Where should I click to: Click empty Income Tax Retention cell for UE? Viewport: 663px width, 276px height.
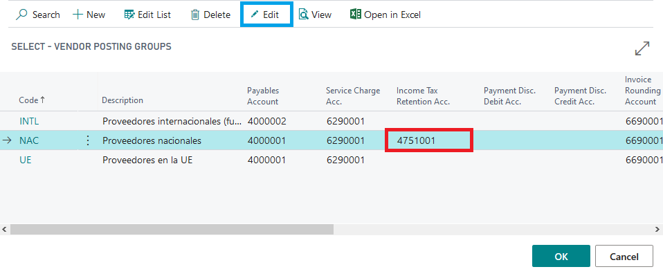pos(429,160)
